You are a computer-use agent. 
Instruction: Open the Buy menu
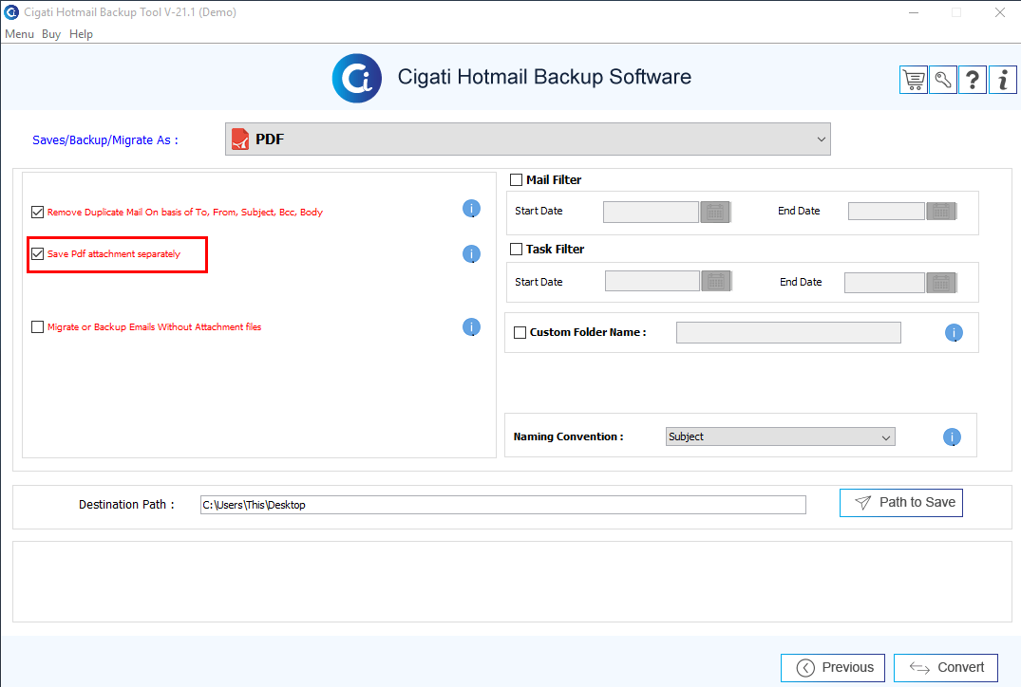pyautogui.click(x=50, y=34)
